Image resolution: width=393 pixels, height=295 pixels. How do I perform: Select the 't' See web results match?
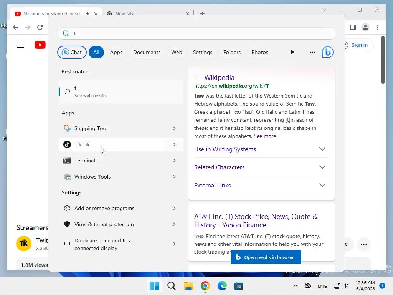121,92
